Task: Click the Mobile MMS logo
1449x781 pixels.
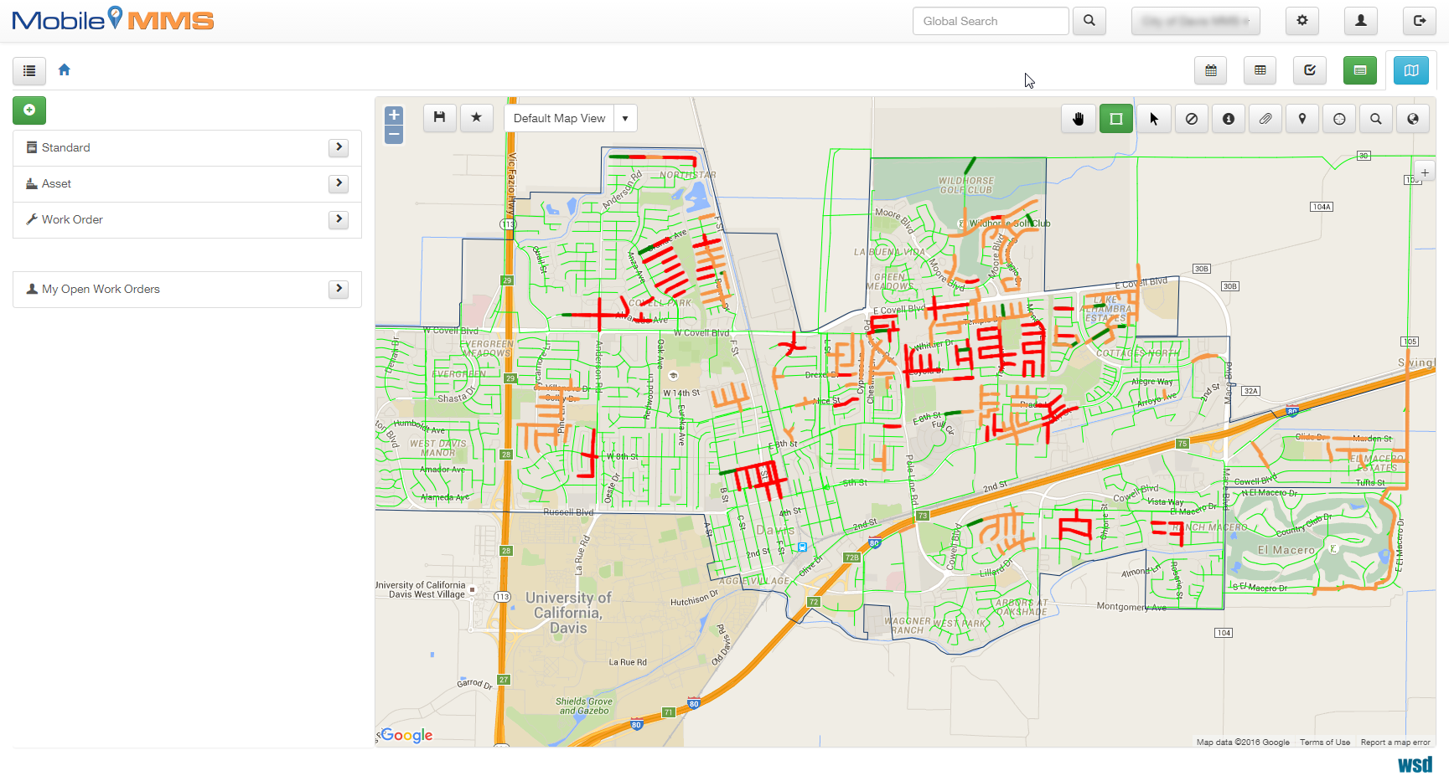Action: click(x=113, y=19)
